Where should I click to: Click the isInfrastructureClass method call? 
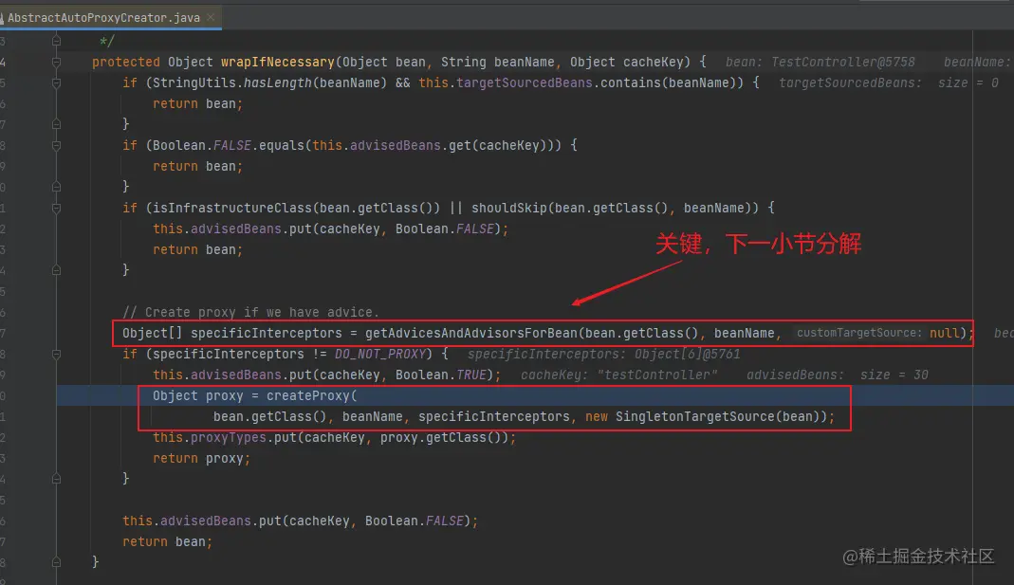[x=232, y=209]
